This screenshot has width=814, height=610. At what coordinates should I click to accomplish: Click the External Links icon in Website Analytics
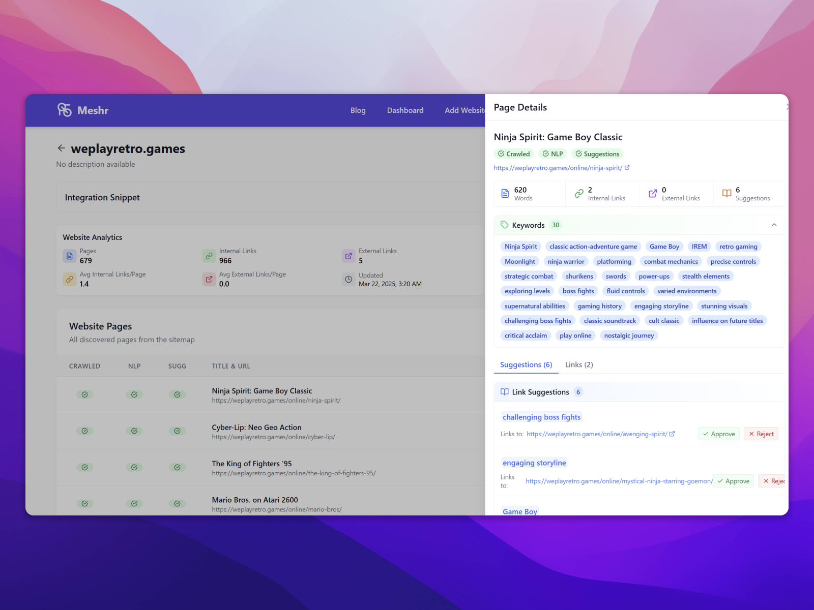(348, 256)
